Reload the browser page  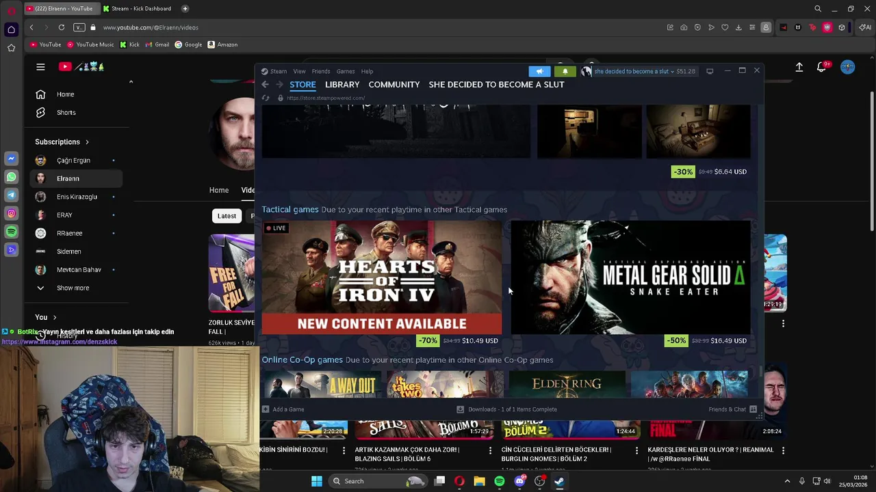[62, 27]
